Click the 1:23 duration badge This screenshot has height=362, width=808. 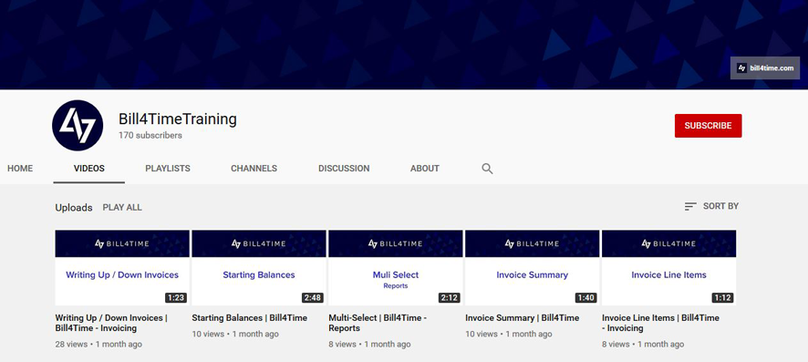176,297
